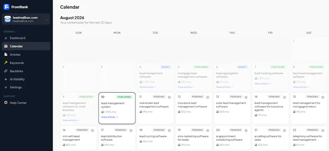Open gear settings for August 18 card
This screenshot has width=329, height=151.
coord(169,130)
